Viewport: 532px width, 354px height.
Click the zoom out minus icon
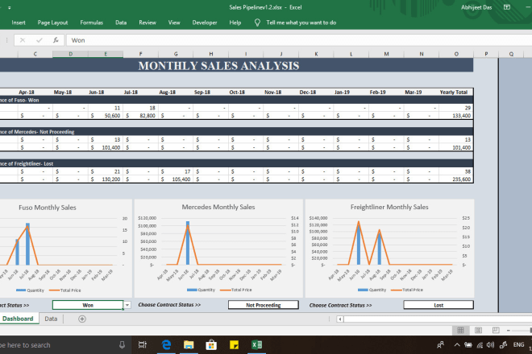(x=509, y=331)
